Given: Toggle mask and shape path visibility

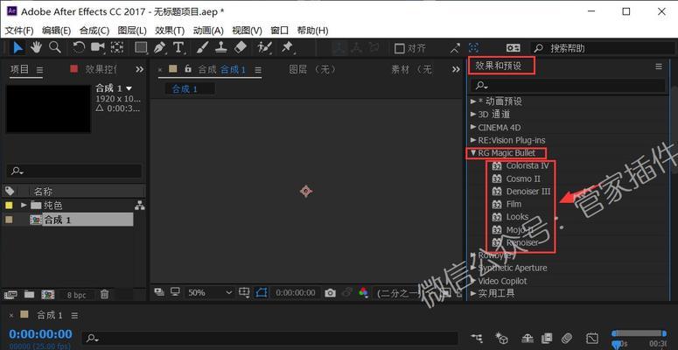Looking at the screenshot, I should coord(262,292).
